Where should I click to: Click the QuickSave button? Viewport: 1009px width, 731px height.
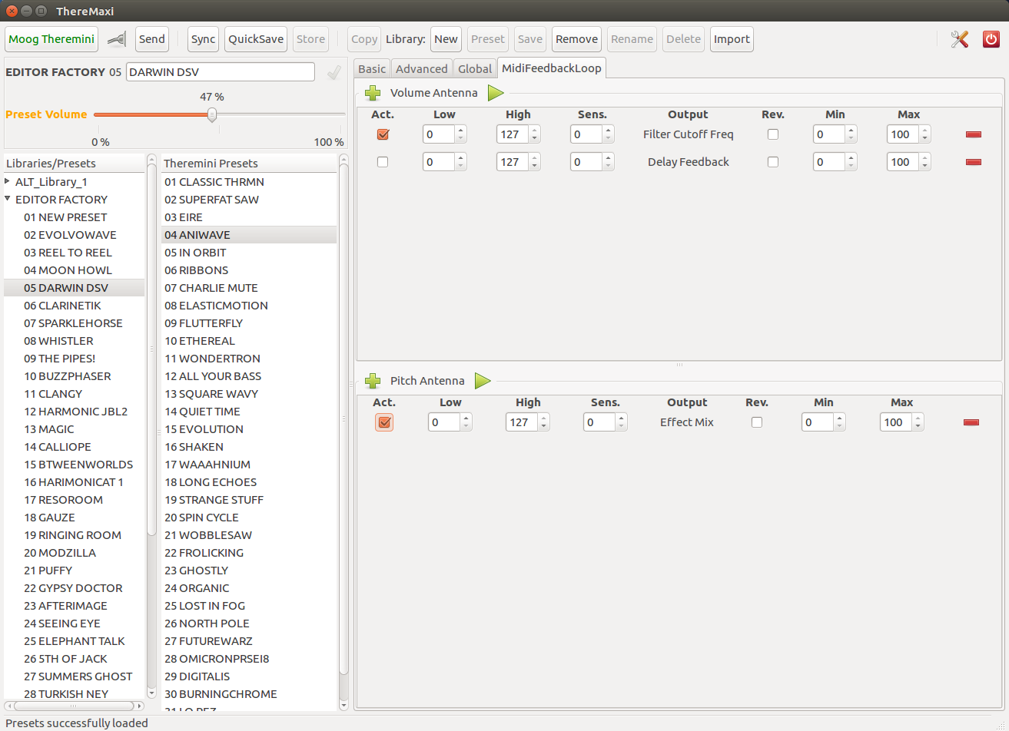click(256, 40)
